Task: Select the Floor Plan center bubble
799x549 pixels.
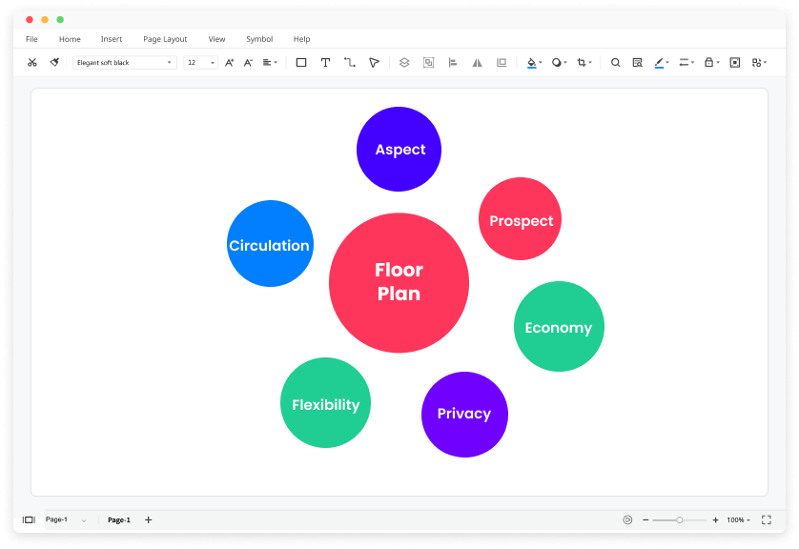Action: click(399, 283)
